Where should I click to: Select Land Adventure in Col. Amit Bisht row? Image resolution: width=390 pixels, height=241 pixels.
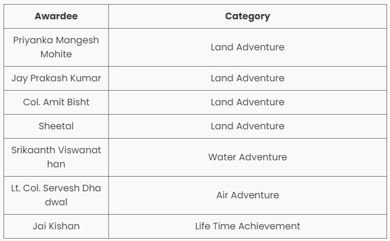click(x=248, y=102)
